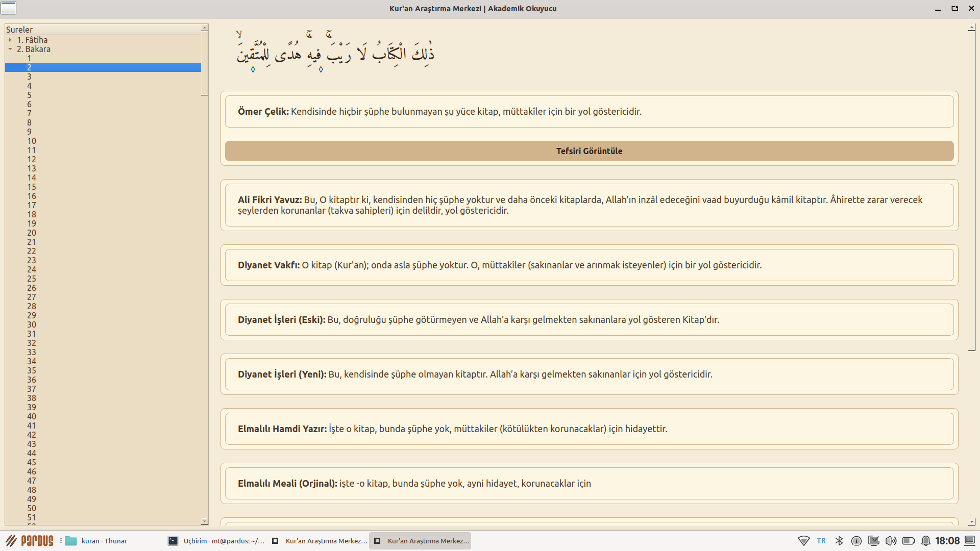The width and height of the screenshot is (980, 551).
Task: Click the volume speaker tray icon
Action: pyautogui.click(x=891, y=541)
